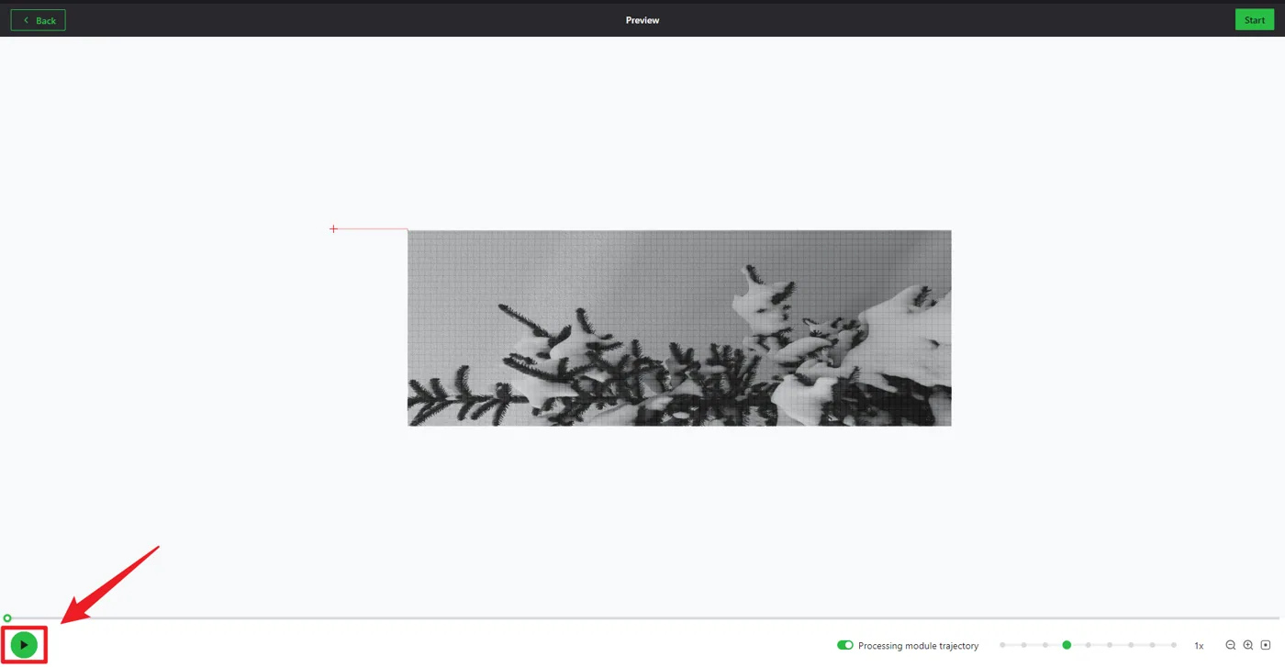
Task: Click the green Start button
Action: click(1255, 20)
